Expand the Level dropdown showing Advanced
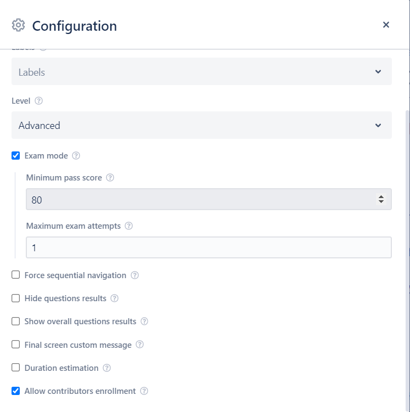The width and height of the screenshot is (410, 412). coord(201,126)
